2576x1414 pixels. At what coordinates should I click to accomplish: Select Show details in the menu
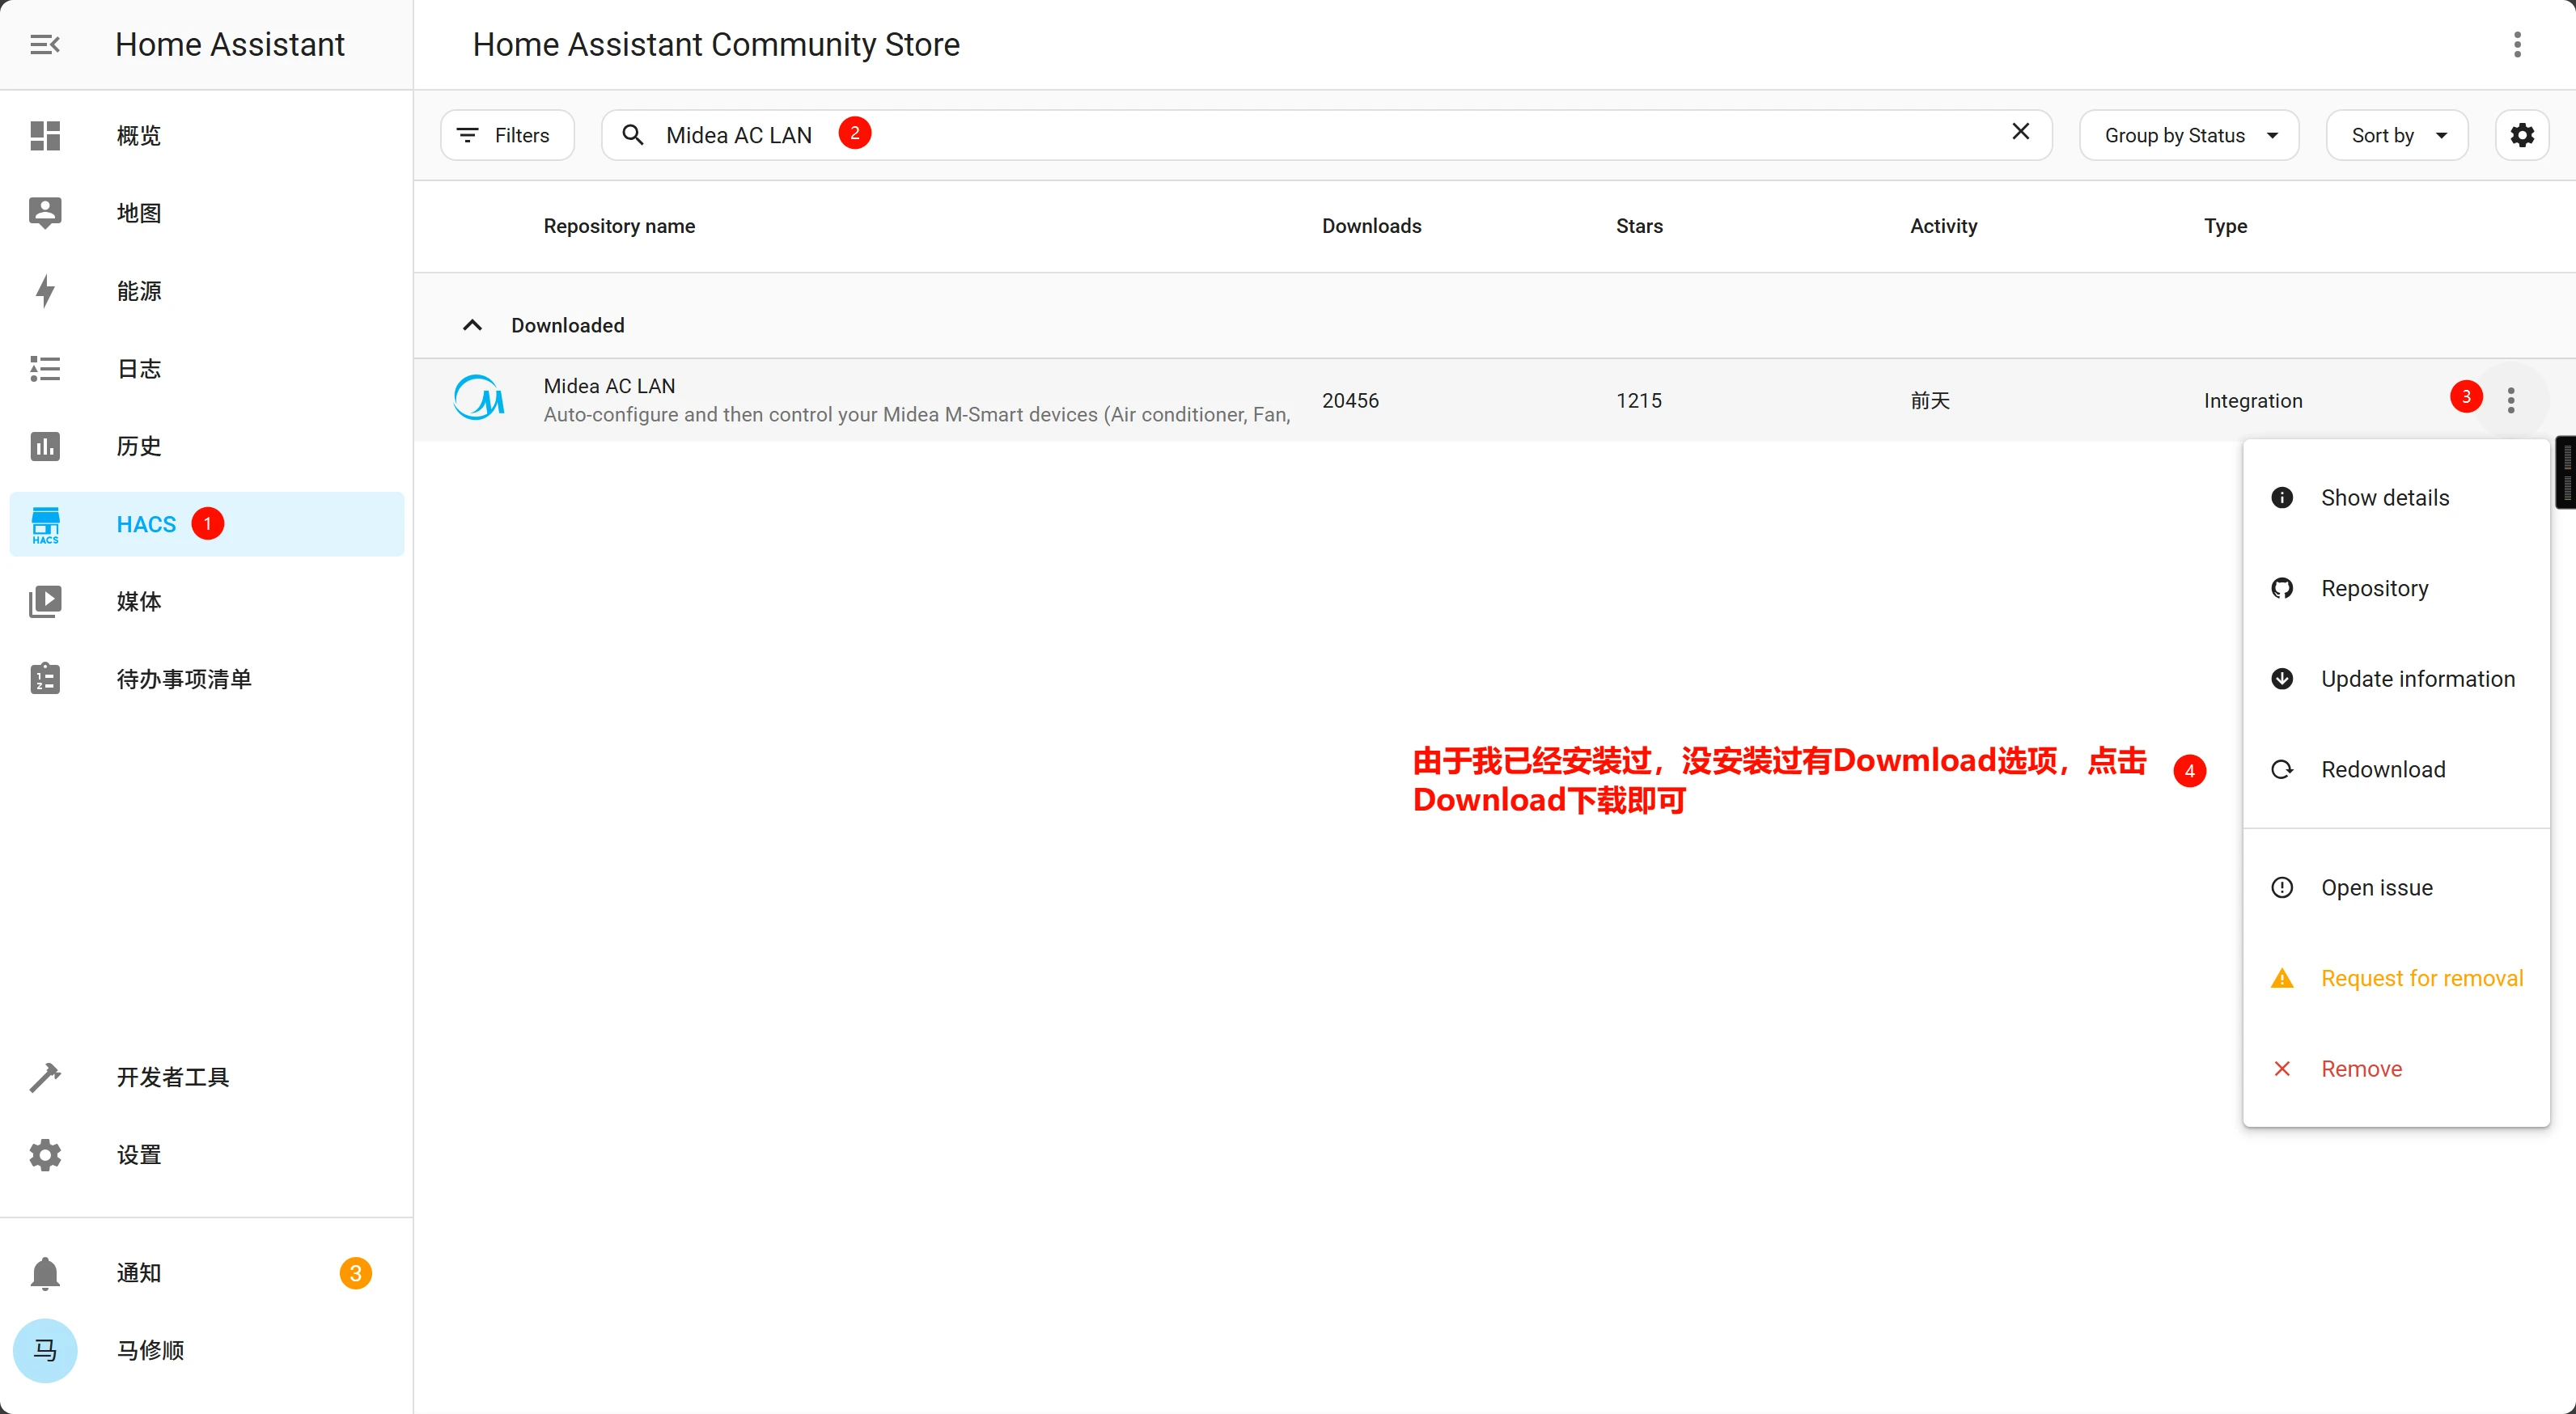[2396, 498]
